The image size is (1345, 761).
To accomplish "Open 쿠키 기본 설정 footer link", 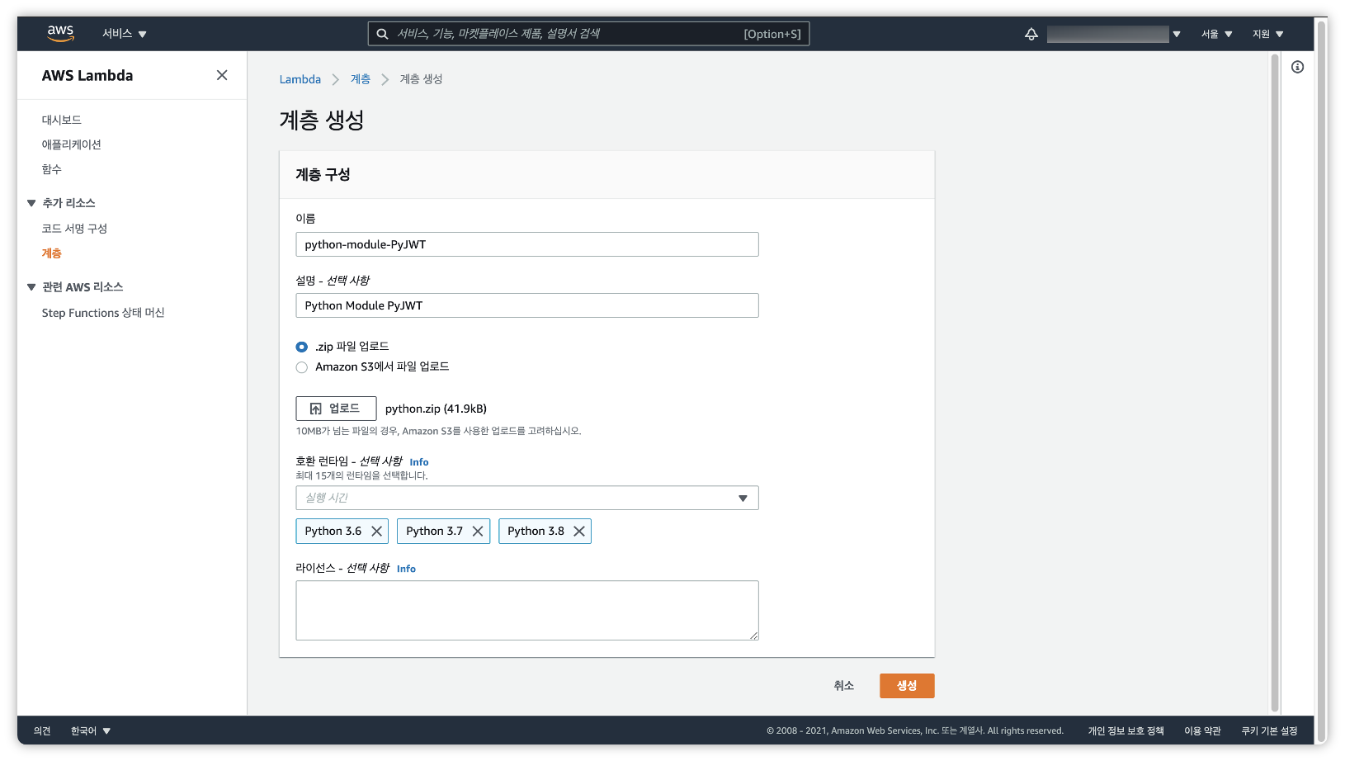I will tap(1269, 730).
